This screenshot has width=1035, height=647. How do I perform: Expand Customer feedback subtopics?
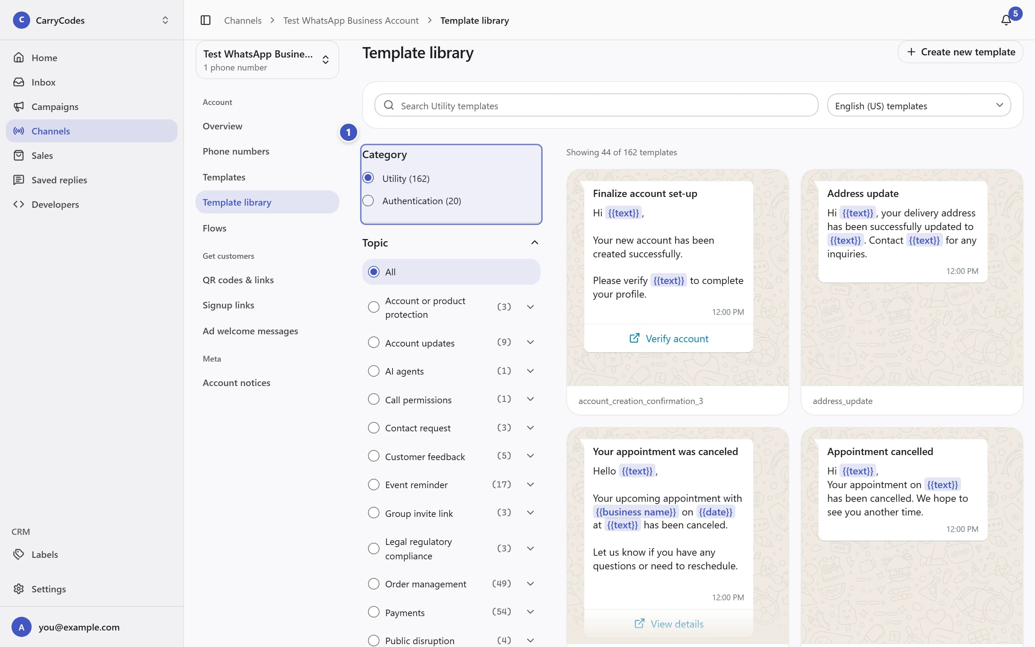530,456
